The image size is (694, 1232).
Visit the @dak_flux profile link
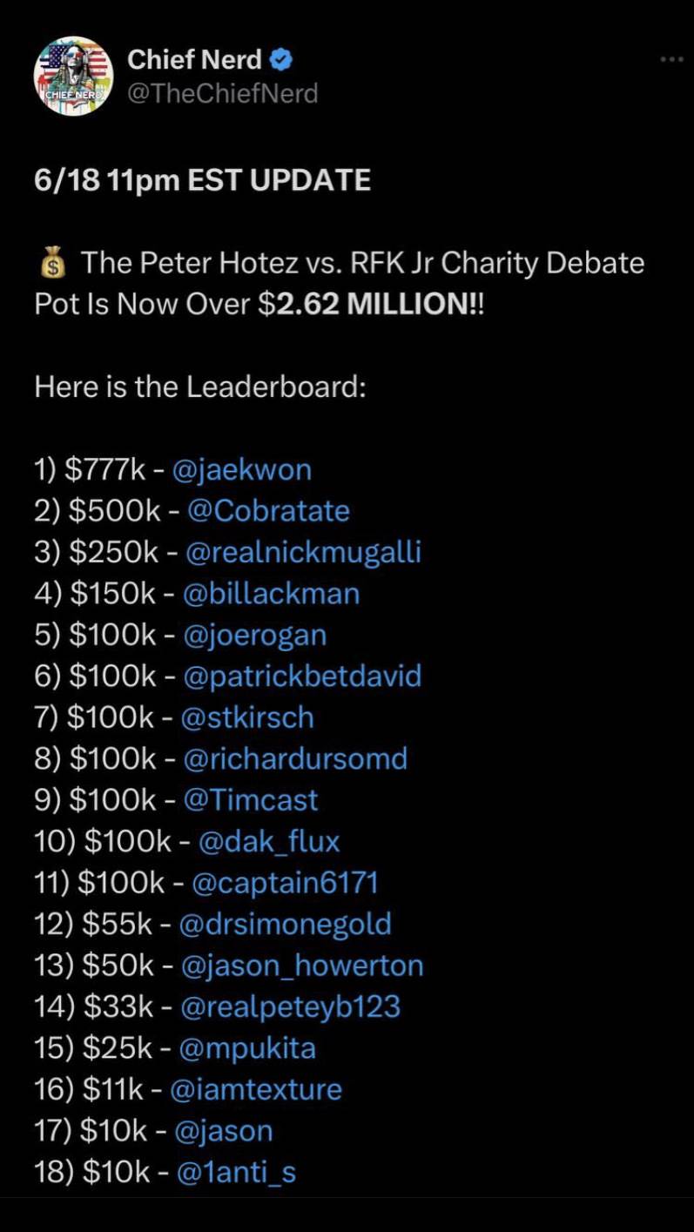[269, 841]
